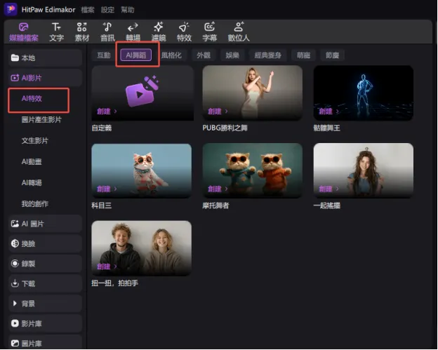
Task: Select the 素材 materials icon
Action: pos(82,31)
